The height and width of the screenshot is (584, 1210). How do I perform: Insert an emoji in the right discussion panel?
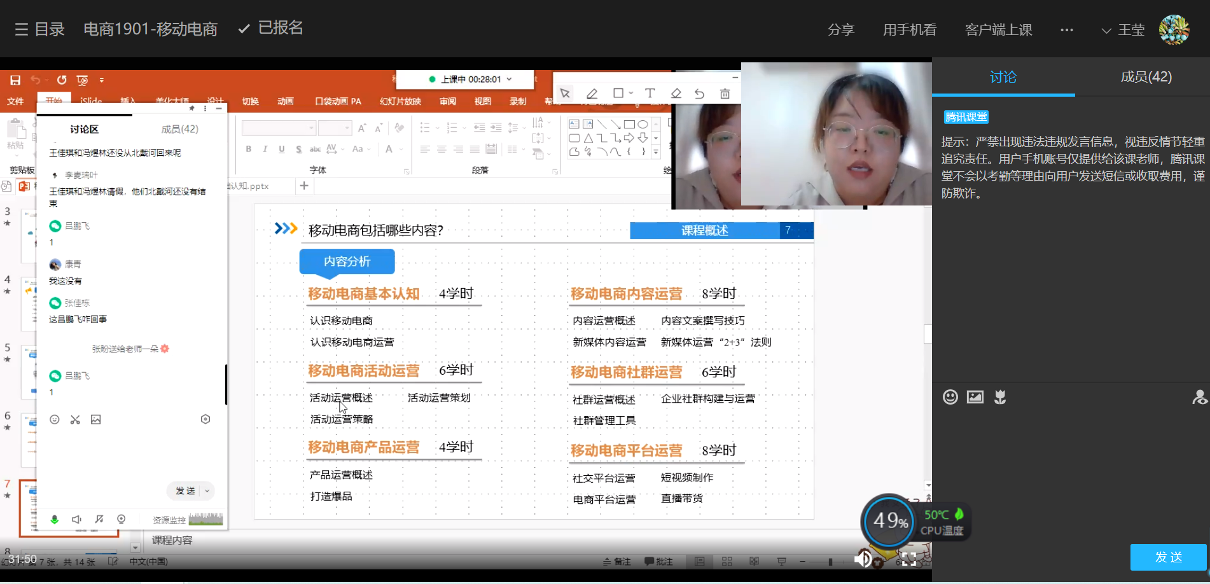point(950,398)
